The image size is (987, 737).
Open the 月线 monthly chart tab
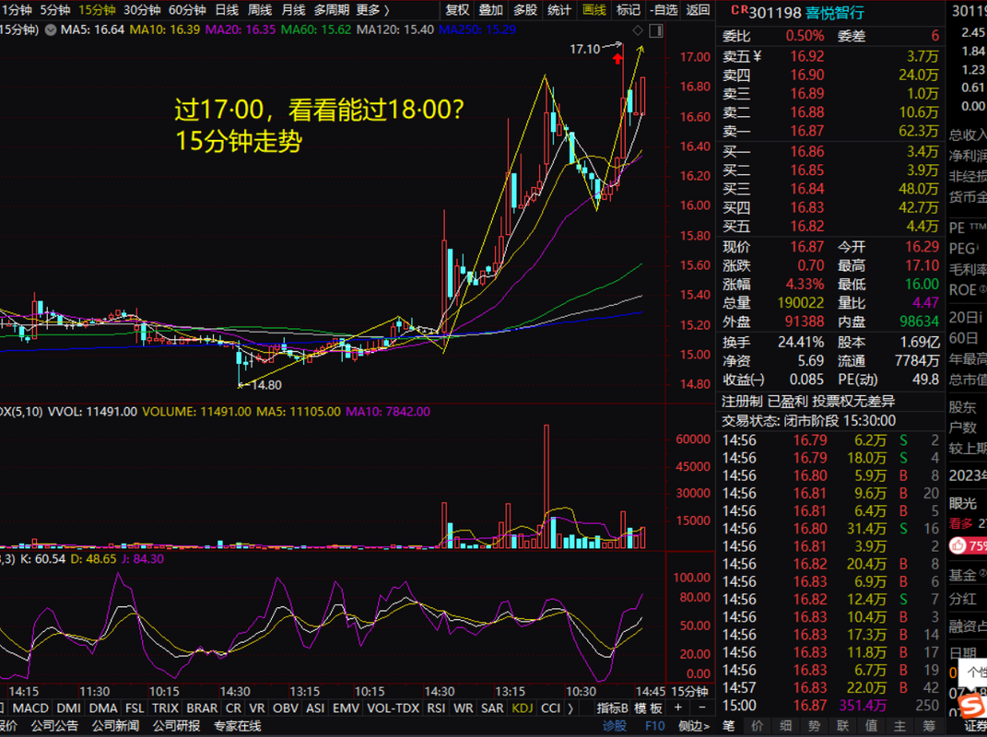coord(293,10)
